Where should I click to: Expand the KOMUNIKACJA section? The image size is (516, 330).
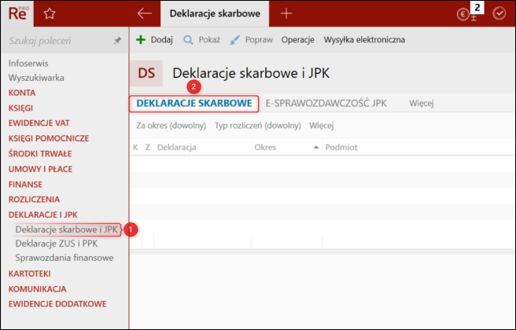[38, 289]
